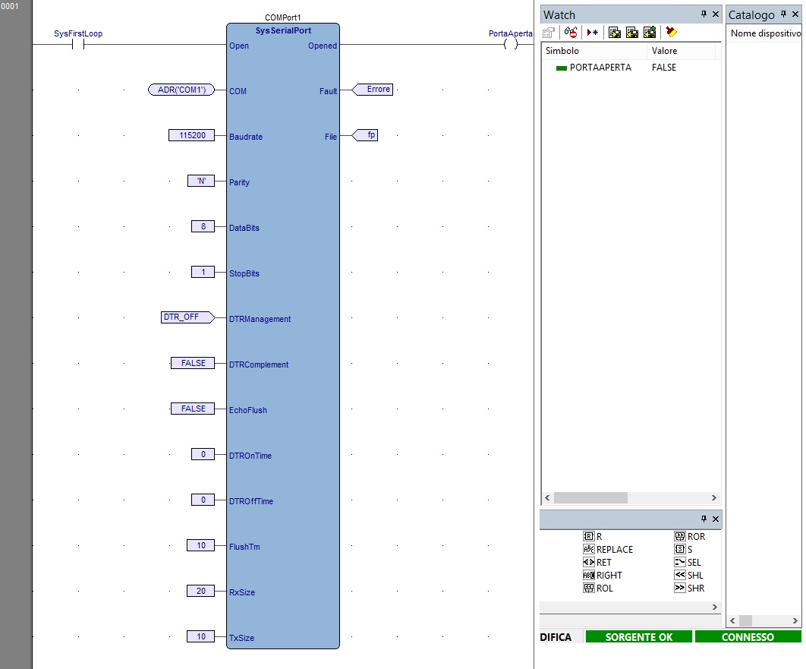Click the Catalogo scrollbar right arrow
806x669 pixels.
[795, 620]
